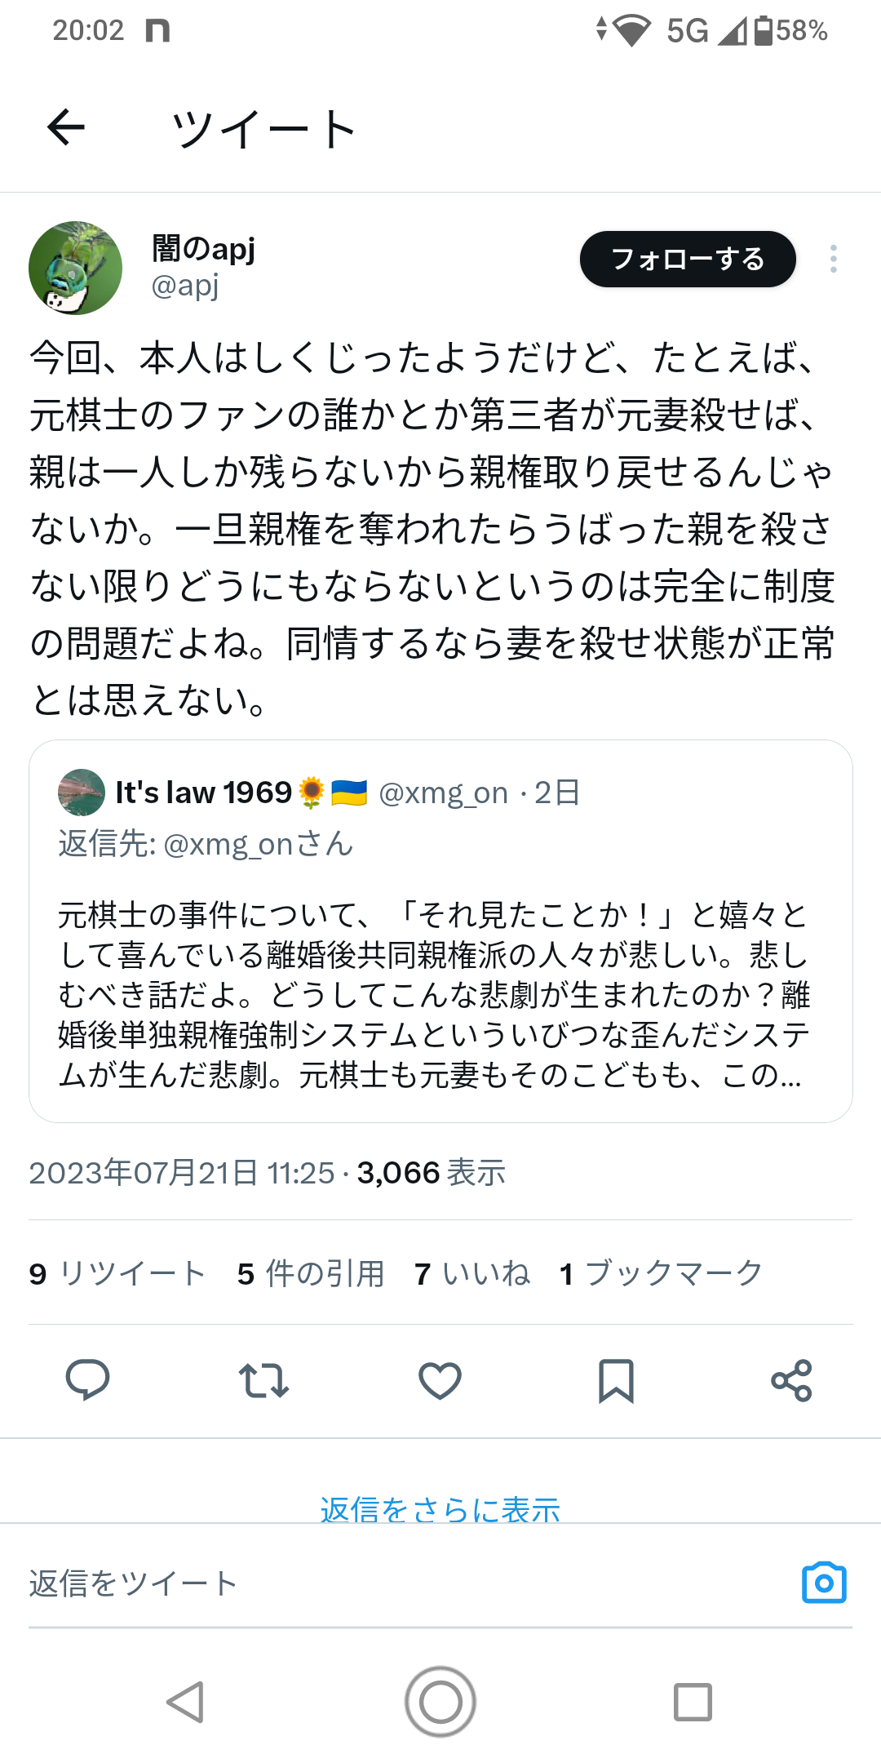The height and width of the screenshot is (1763, 881).
Task: Open the 9 リツイート list
Action: pyautogui.click(x=117, y=1273)
